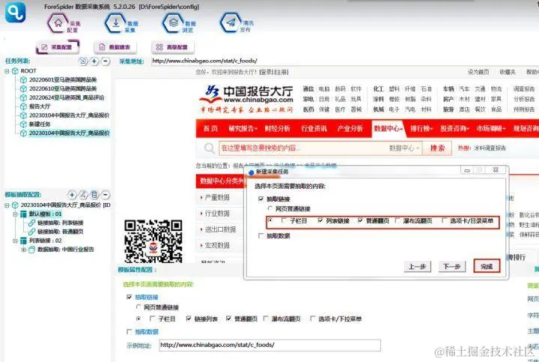
Task: Click the link icon beside 模板抽取配置
Action: pos(83,195)
